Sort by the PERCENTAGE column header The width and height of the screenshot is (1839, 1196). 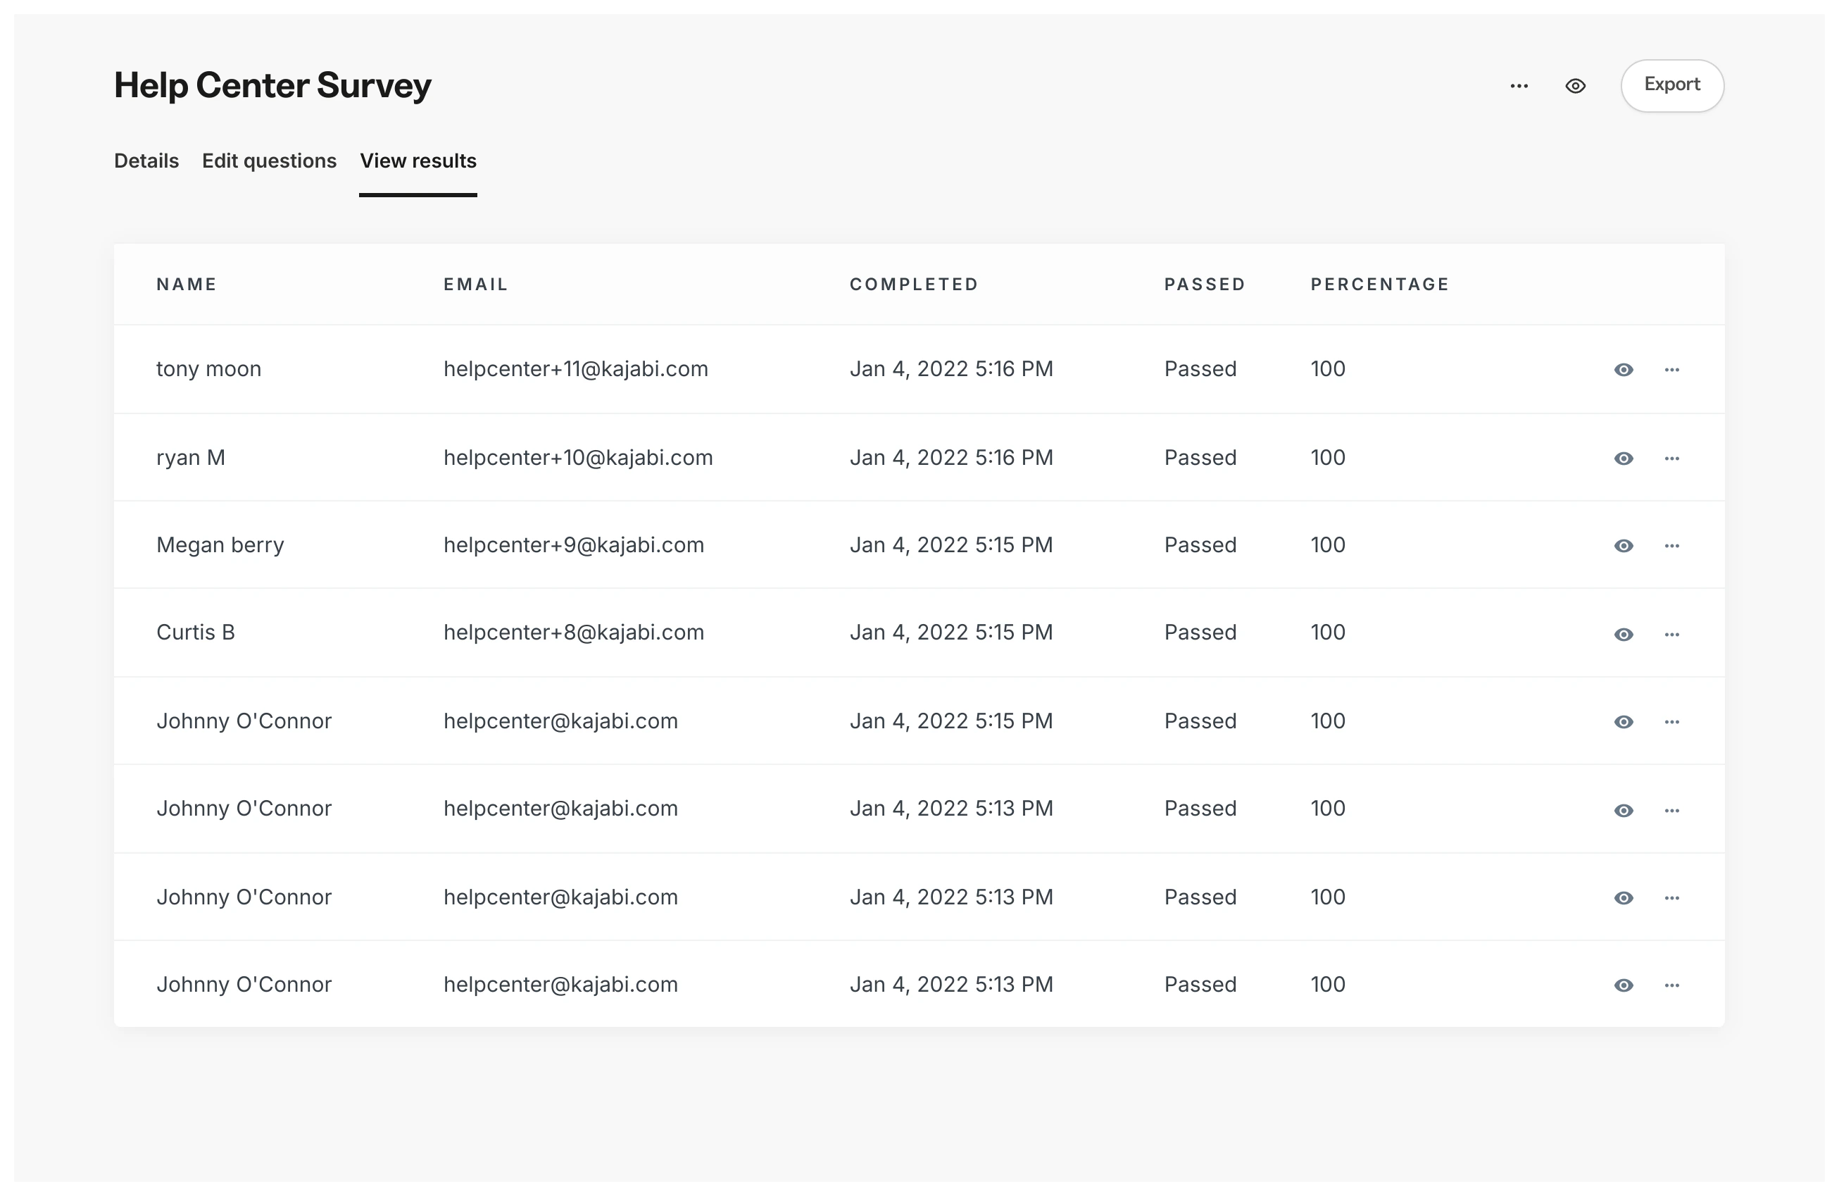1380,284
